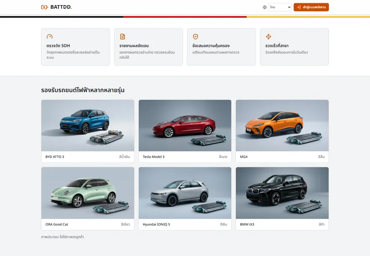Click the Tesla Model 3 caption
The height and width of the screenshot is (256, 370).
tap(153, 157)
